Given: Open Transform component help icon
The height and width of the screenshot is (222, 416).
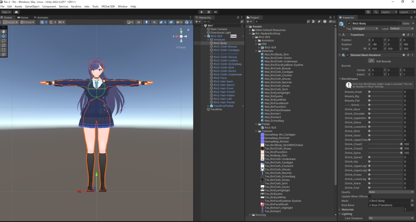Looking at the screenshot, I should pyautogui.click(x=404, y=35).
